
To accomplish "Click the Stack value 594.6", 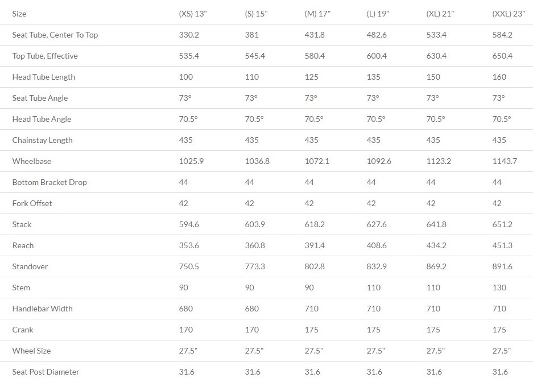I will pos(189,224).
